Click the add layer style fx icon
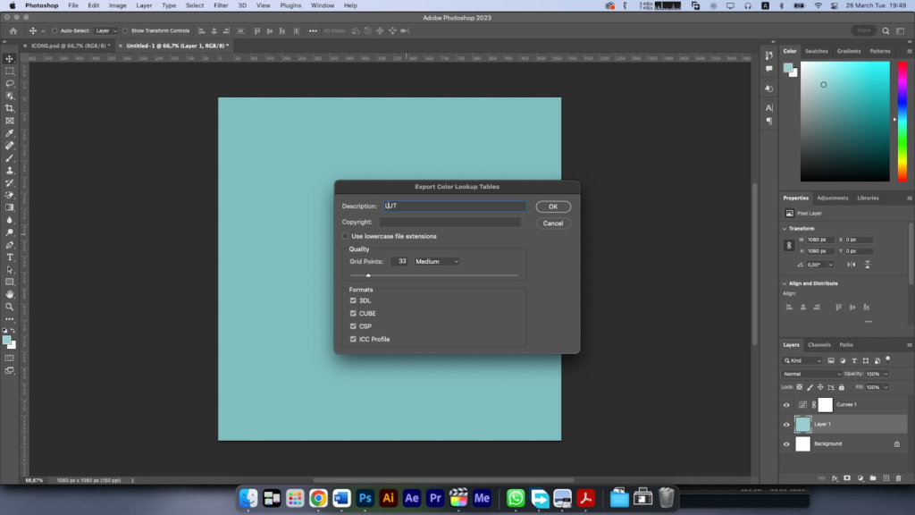This screenshot has height=515, width=915. [835, 478]
